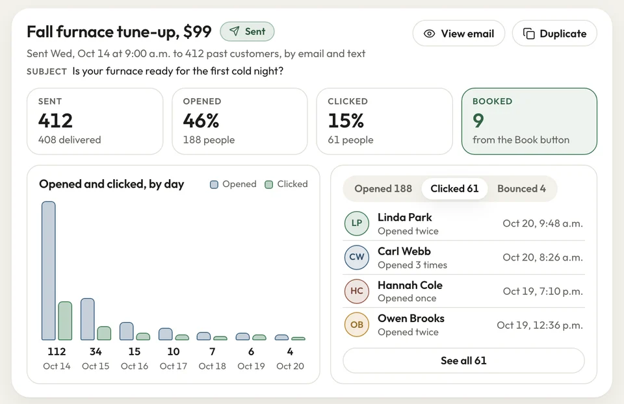
Task: Click Carl Webb's CW avatar
Action: [x=357, y=257]
